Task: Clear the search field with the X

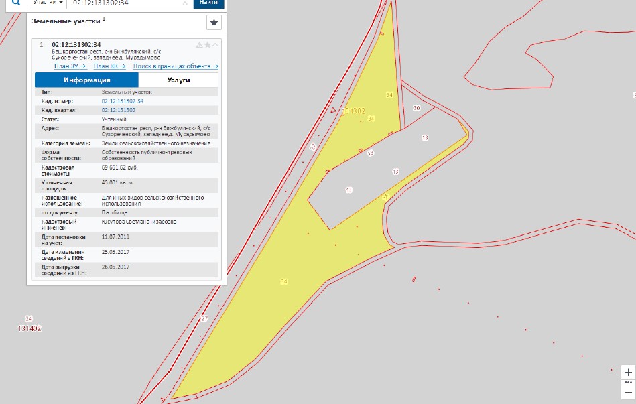Action: point(185,3)
